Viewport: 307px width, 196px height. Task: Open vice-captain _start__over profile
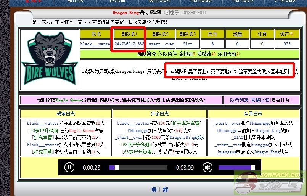160,44
